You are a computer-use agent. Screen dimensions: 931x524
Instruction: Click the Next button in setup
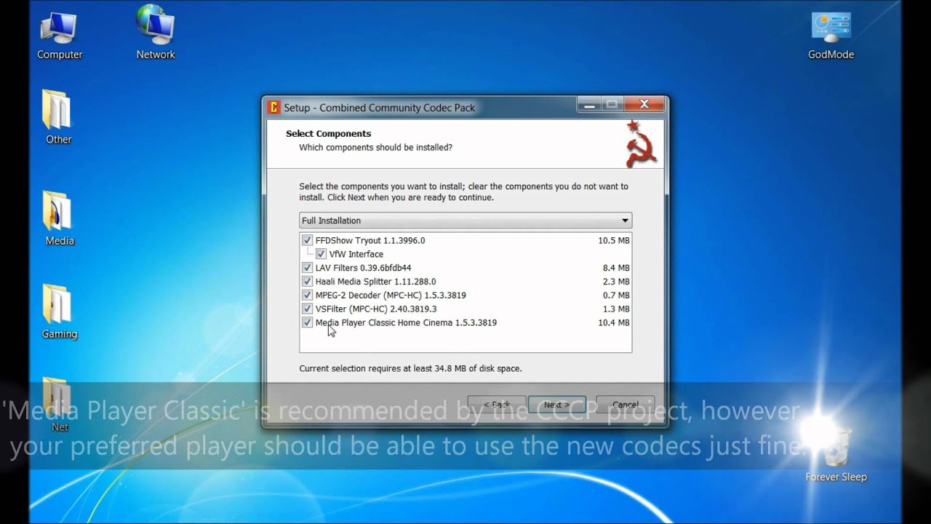pyautogui.click(x=556, y=405)
